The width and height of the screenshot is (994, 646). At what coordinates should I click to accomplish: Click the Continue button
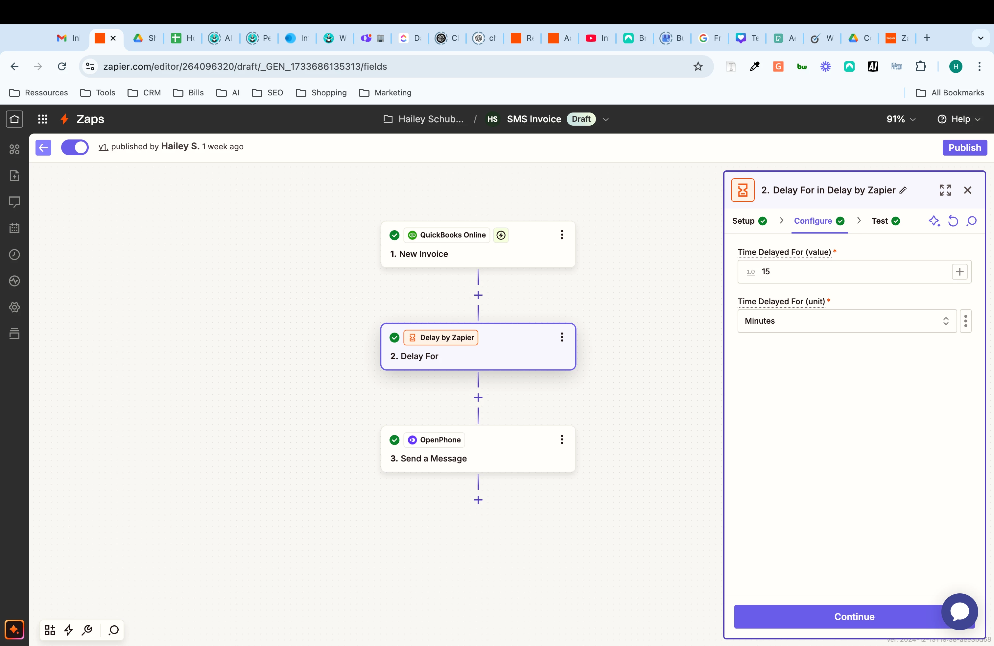coord(854,617)
